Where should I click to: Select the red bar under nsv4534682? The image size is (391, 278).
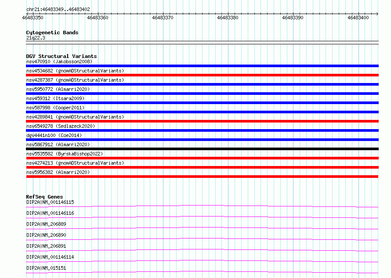point(202,75)
